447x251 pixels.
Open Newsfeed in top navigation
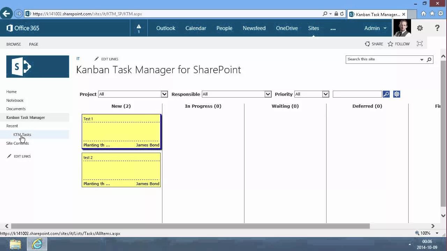coord(254,28)
